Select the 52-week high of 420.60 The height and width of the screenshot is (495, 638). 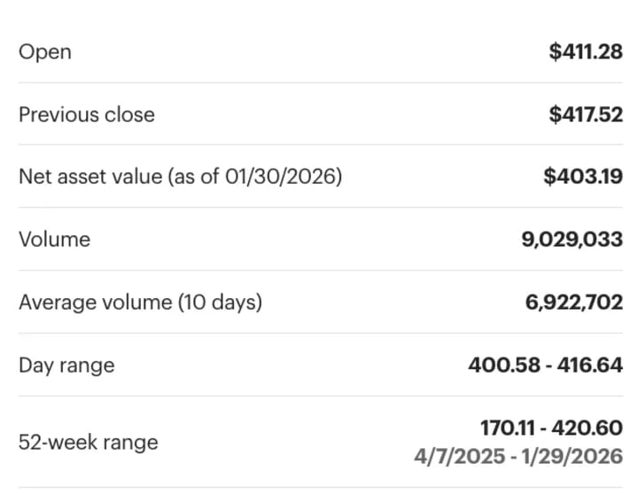pyautogui.click(x=590, y=428)
